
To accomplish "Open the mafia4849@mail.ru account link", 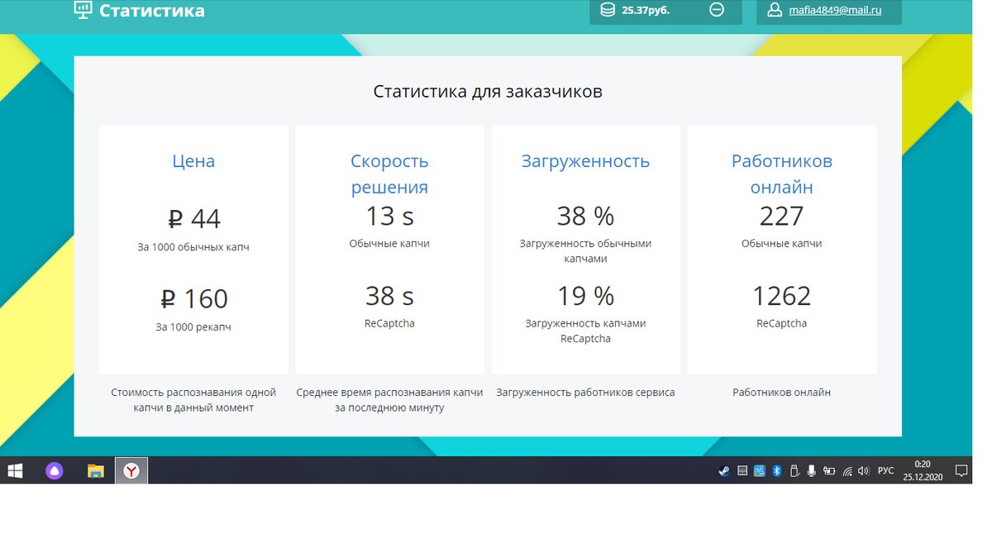I will [x=836, y=11].
